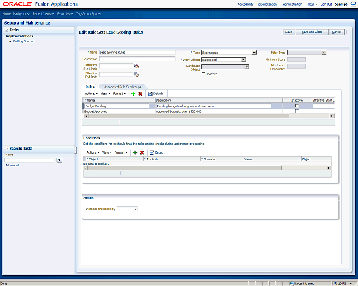Click the Local intranet zone icon in status bar
Viewport: 358px width, 286px height.
point(292,283)
